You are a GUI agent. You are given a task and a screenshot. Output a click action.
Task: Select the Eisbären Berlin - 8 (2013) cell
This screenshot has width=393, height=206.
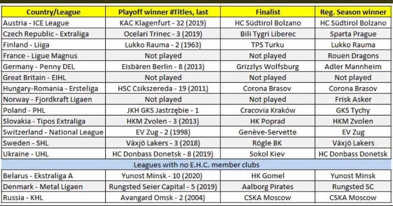[x=163, y=67]
